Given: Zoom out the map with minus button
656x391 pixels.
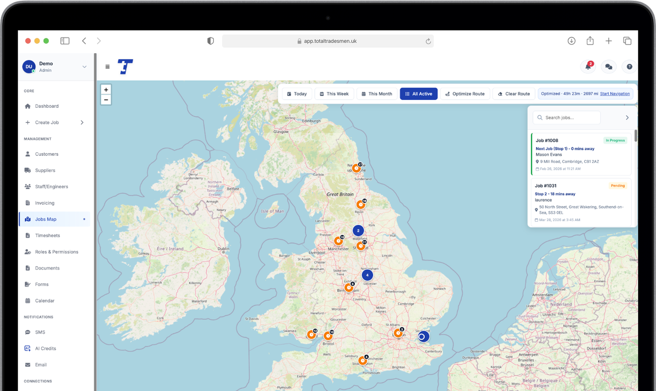Looking at the screenshot, I should pos(106,100).
